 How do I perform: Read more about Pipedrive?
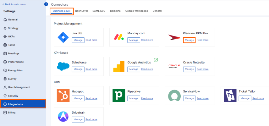click(x=147, y=98)
